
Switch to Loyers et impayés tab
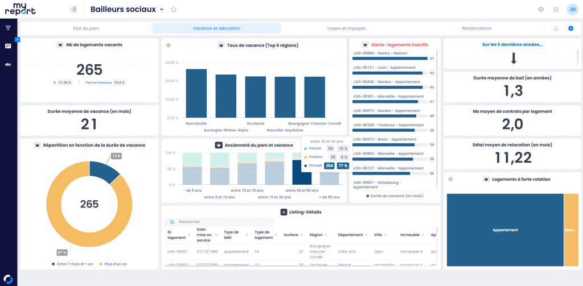[x=346, y=28]
